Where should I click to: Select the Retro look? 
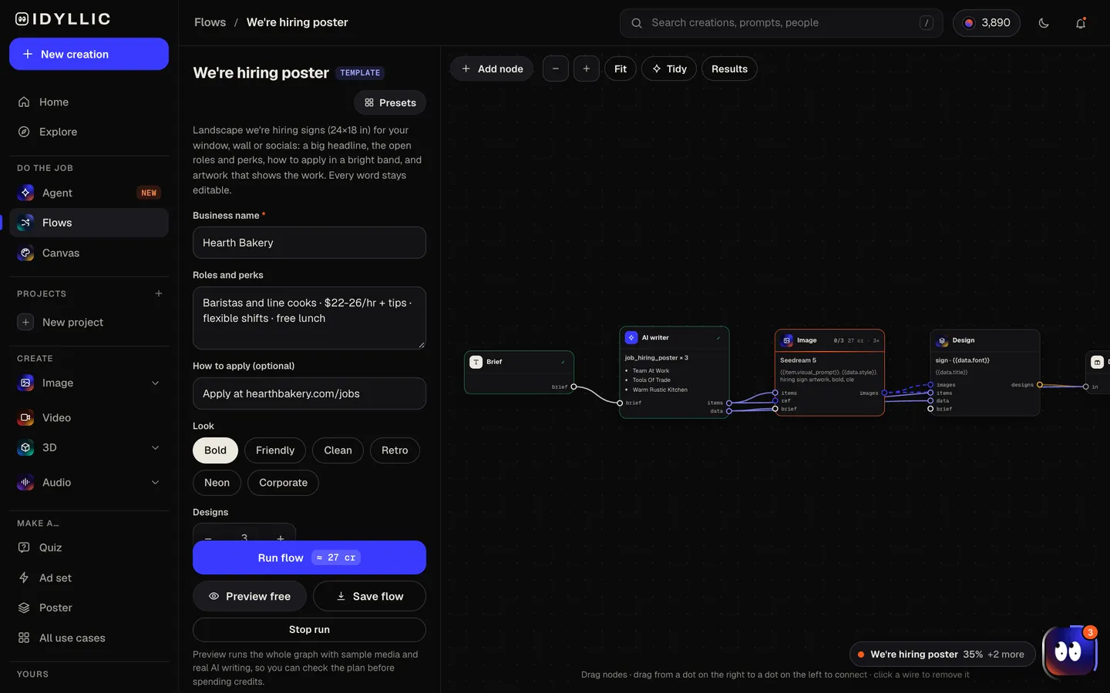point(395,450)
